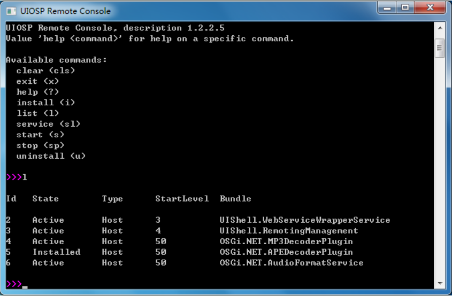452x296 pixels.
Task: Minimize the UIOSP Remote Console window
Action: [x=387, y=8]
